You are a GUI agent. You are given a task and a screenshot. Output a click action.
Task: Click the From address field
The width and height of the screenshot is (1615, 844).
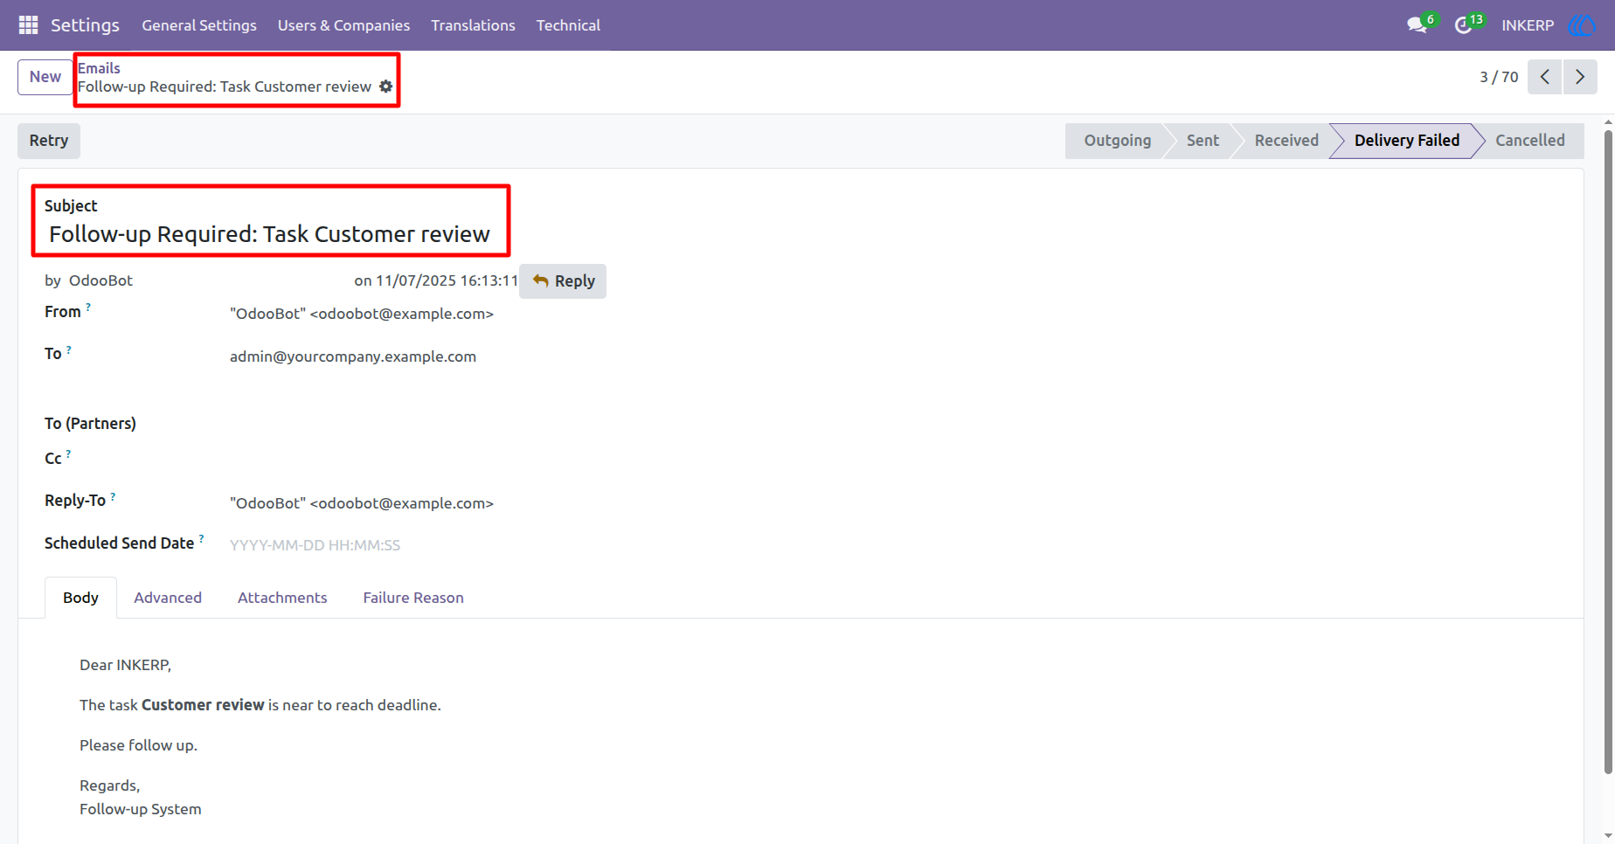click(362, 314)
